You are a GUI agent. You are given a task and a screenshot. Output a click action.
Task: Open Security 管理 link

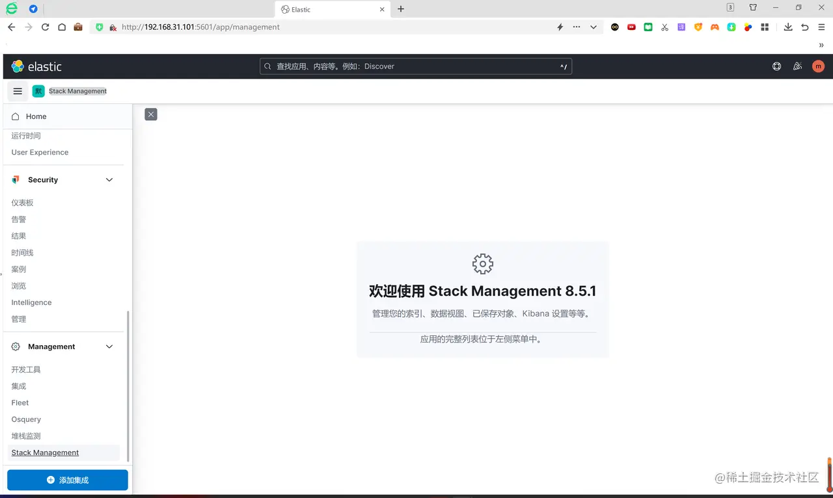19,319
